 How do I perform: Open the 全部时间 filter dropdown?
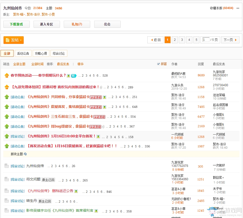tap(37, 64)
